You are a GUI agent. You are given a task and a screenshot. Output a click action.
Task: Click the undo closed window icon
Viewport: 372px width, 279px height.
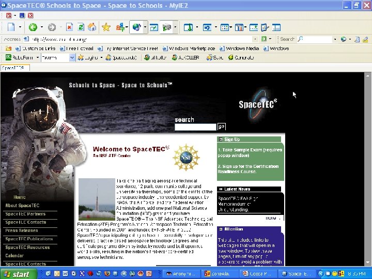click(x=207, y=27)
